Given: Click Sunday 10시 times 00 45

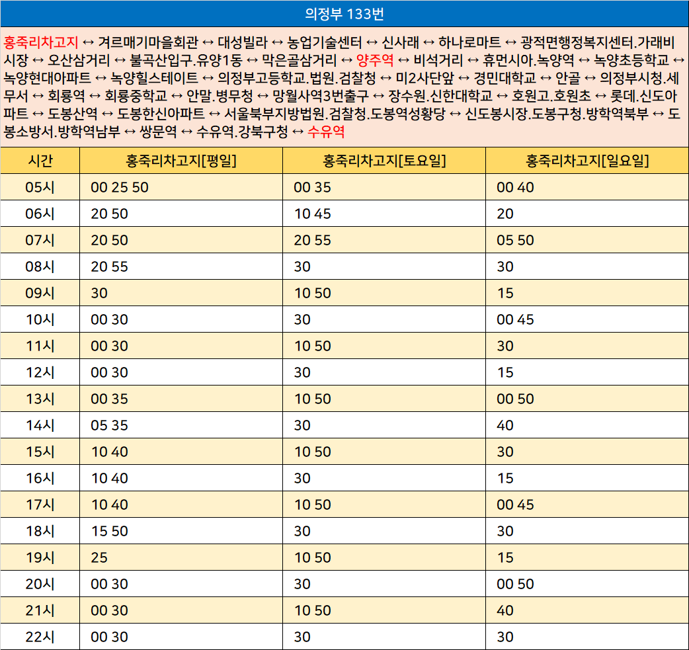Looking at the screenshot, I should coord(515,319).
